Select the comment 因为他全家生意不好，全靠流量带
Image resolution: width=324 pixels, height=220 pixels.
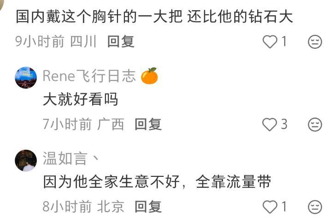[x=157, y=182]
